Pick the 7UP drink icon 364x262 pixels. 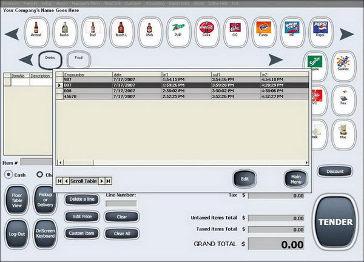tap(178, 29)
